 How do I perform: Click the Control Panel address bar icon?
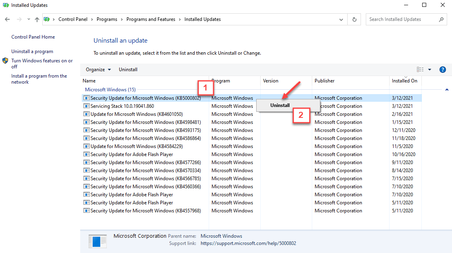point(47,19)
